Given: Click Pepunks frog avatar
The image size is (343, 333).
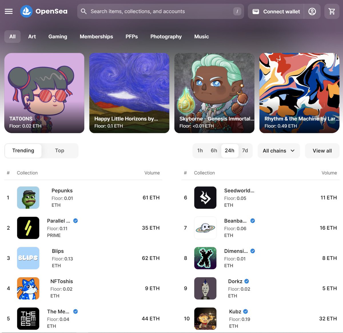Looking at the screenshot, I should coord(28,198).
